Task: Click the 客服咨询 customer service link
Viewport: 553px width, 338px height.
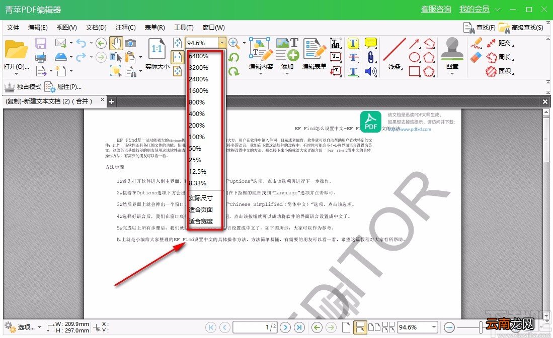Action: coord(436,9)
